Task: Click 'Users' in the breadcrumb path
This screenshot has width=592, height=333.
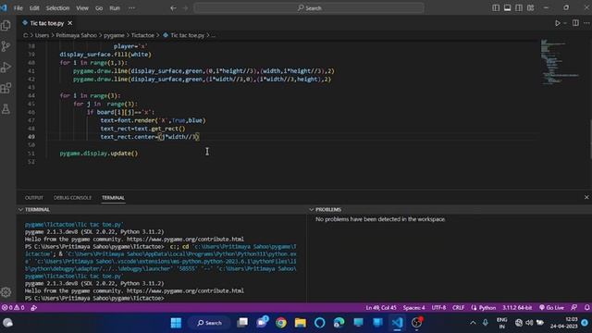Action: point(42,35)
